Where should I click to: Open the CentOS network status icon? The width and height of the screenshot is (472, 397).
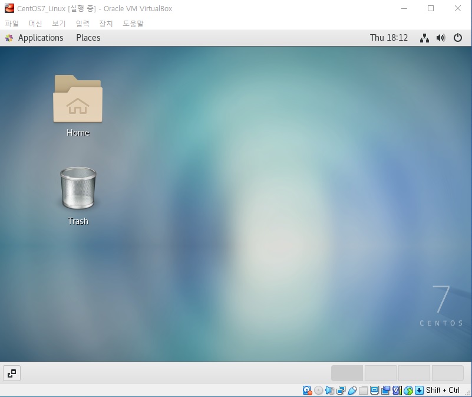click(x=424, y=38)
